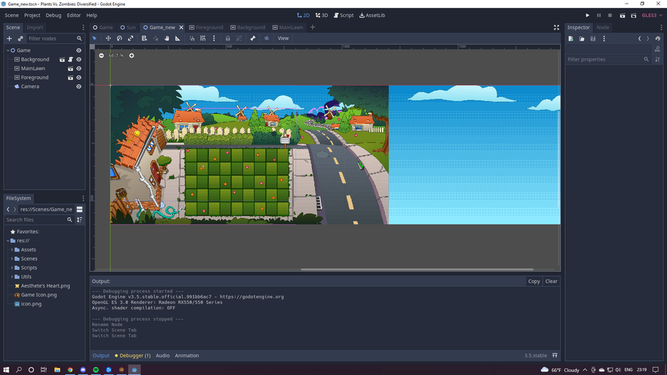Expand the Assets folder

[12, 250]
